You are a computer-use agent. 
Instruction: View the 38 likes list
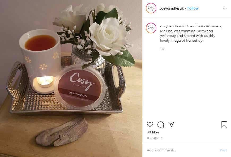[x=153, y=132]
